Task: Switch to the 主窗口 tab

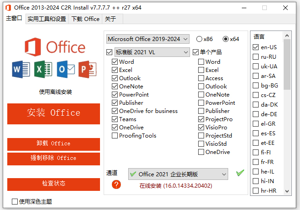Action: tap(14, 18)
